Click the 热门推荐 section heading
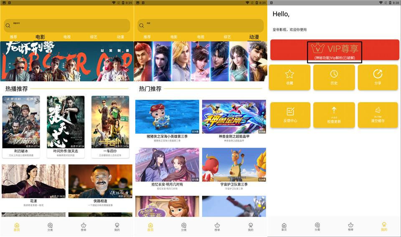This screenshot has width=401, height=237. coord(150,89)
